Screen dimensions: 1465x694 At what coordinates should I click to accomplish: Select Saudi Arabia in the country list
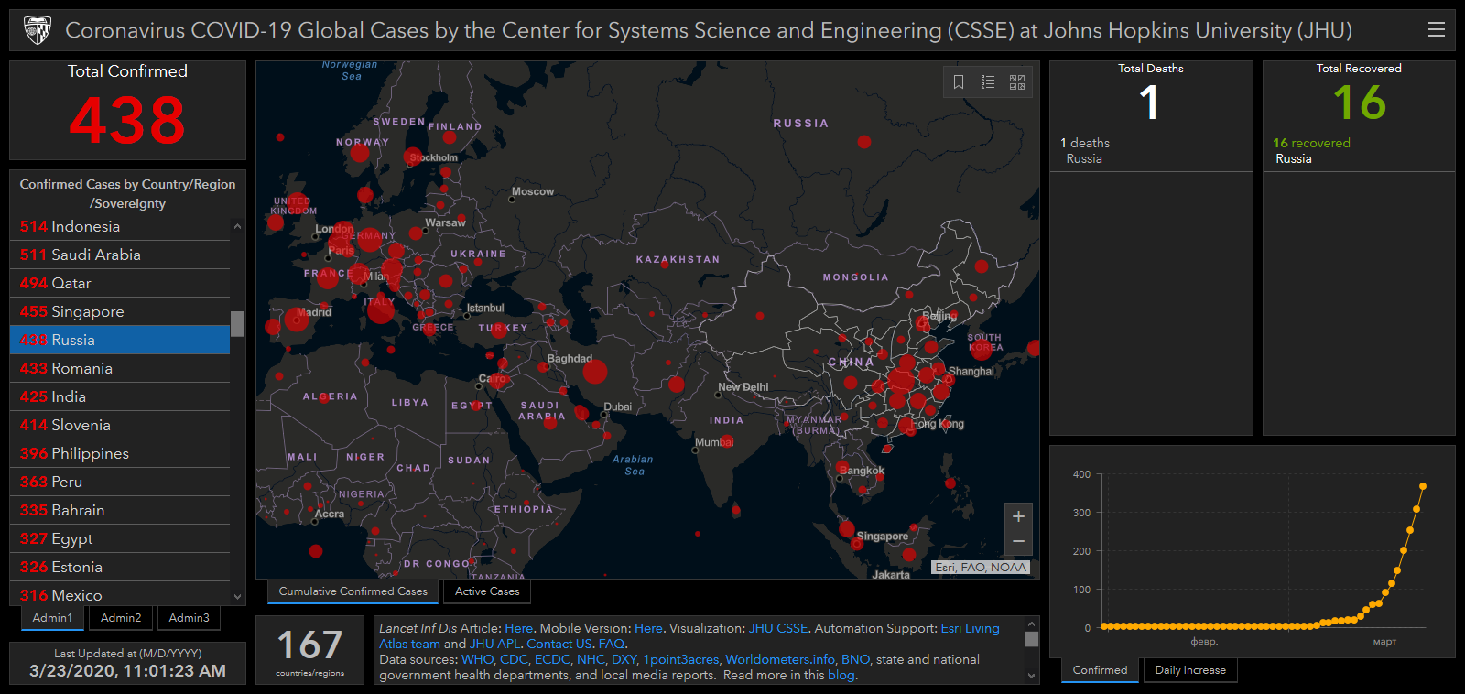(x=120, y=255)
